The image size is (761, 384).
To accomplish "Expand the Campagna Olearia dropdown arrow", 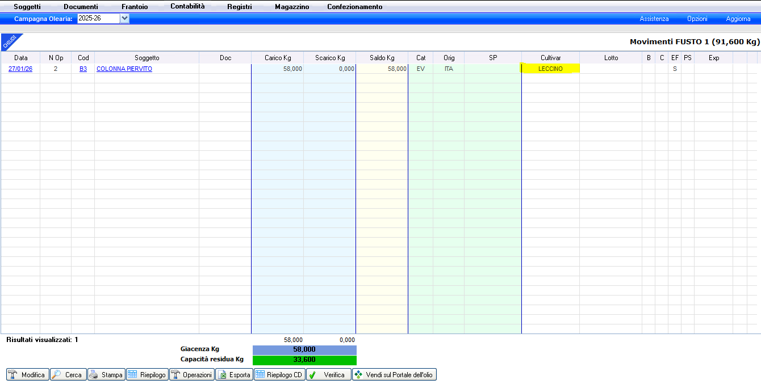I will pyautogui.click(x=125, y=19).
